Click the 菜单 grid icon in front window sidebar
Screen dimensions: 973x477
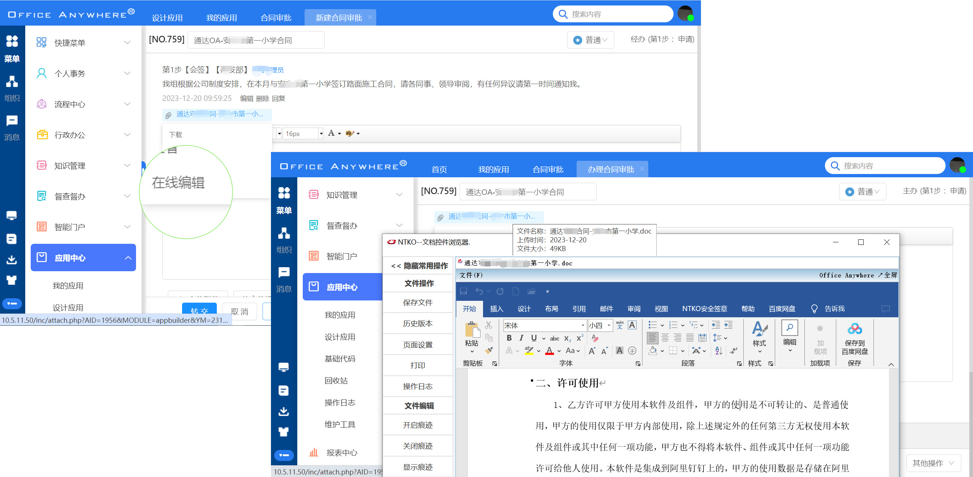click(x=284, y=193)
